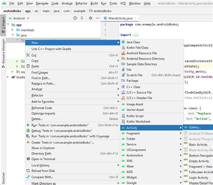The width and height of the screenshot is (213, 185).
Task: Click the C/C++ Header File icon
Action: (123, 98)
